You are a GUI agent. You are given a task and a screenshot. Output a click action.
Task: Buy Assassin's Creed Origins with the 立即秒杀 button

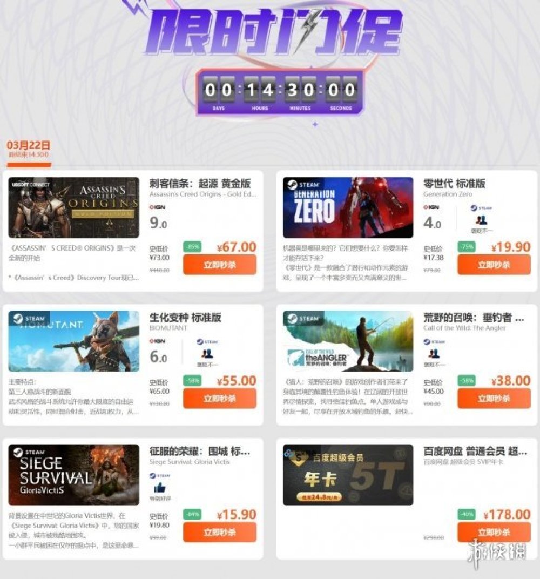[220, 265]
